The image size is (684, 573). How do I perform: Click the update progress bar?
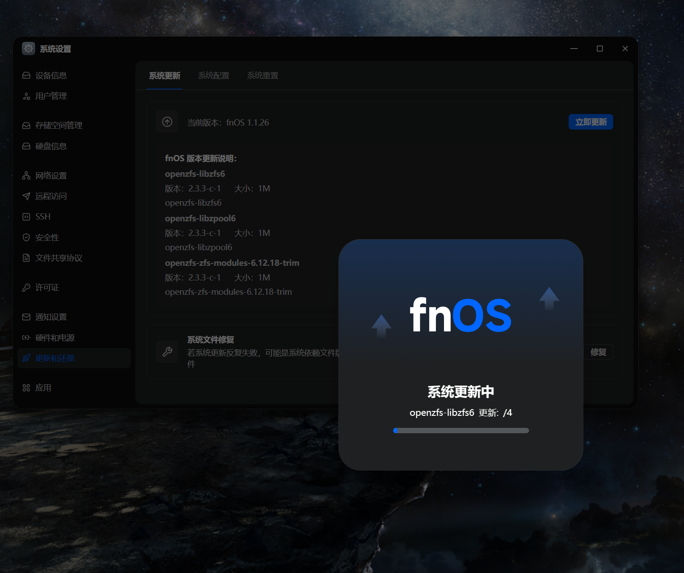pyautogui.click(x=461, y=431)
